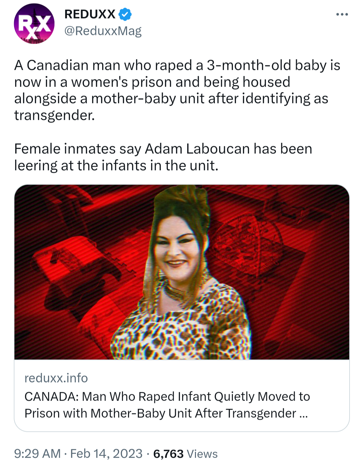This screenshot has height=468, width=363.
Task: Click the second headline line "Prison with Mother-Baby"
Action: pos(160,413)
